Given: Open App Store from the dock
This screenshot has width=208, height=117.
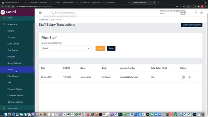Looking at the screenshot, I should click(x=160, y=114).
